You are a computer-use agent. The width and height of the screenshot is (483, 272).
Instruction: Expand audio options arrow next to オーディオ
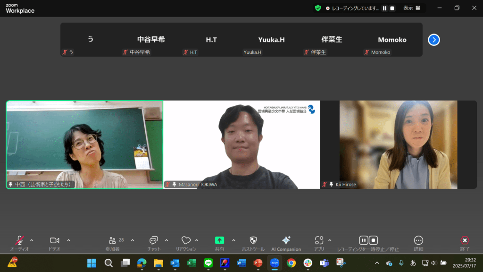tap(32, 240)
